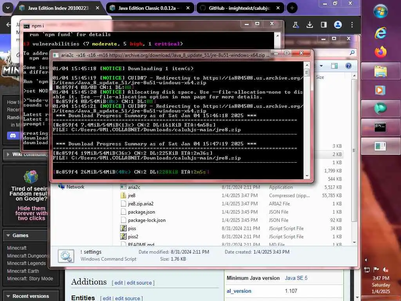Open the Chrome tab search dropdown
The image size is (401, 301).
[8, 8]
